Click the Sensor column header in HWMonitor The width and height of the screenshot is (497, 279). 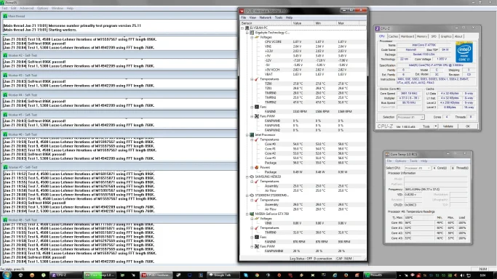click(x=266, y=23)
